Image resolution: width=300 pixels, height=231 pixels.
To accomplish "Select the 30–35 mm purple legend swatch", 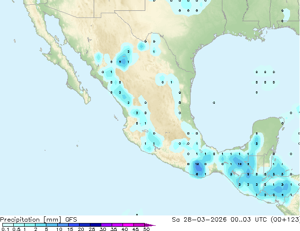I will point(106,225).
